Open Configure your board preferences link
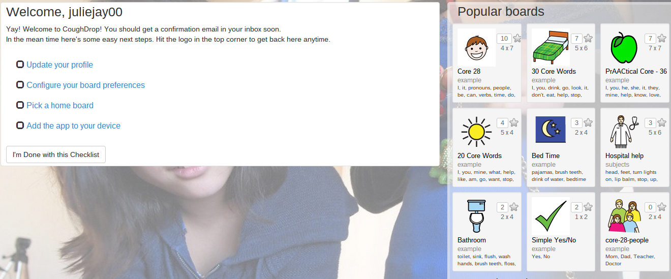The height and width of the screenshot is (279, 671). point(85,85)
